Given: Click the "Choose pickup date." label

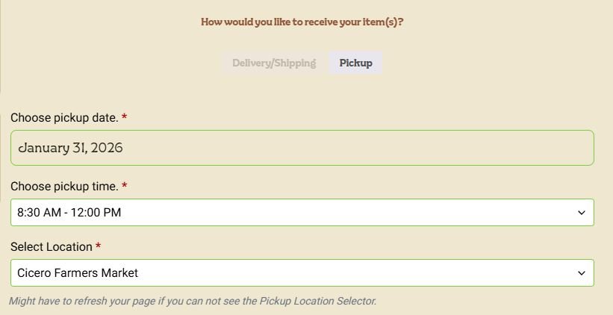Looking at the screenshot, I should click(64, 118).
